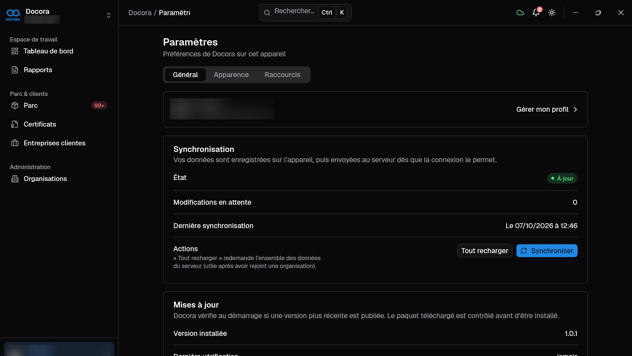Select the Général tab

[185, 75]
